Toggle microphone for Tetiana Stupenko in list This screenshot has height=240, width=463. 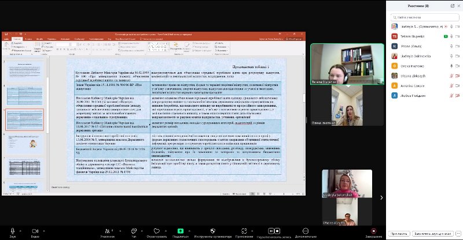coord(451,36)
